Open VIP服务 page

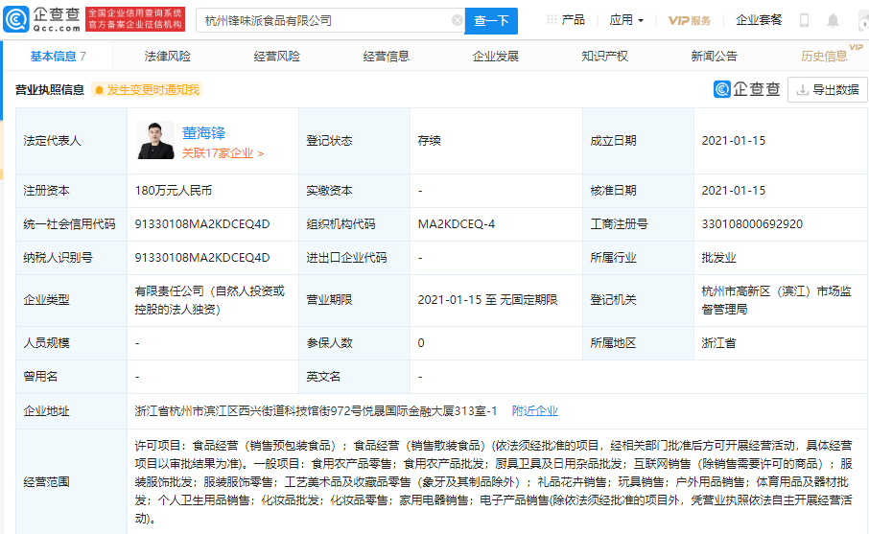(x=690, y=20)
